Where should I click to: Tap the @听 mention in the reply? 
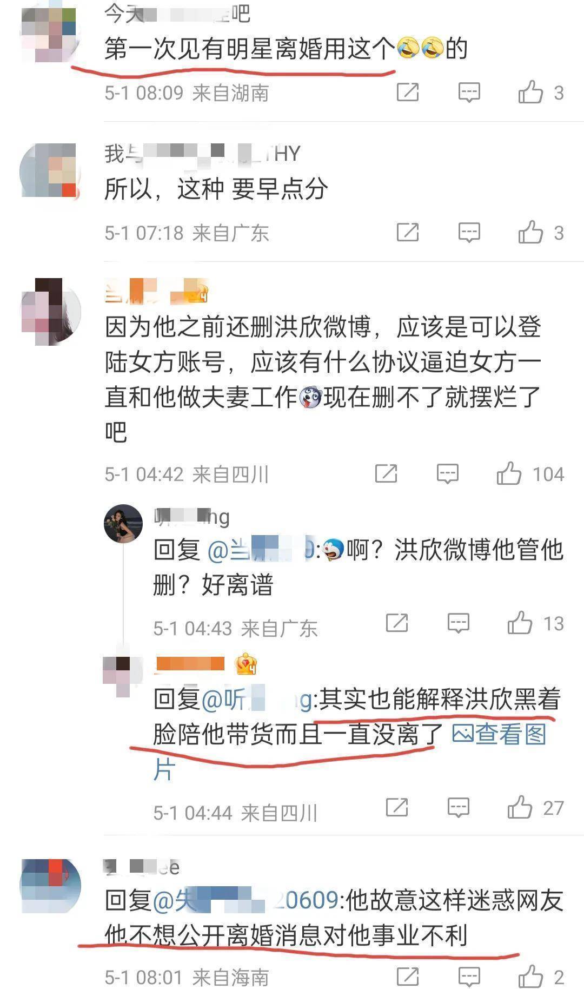[257, 700]
